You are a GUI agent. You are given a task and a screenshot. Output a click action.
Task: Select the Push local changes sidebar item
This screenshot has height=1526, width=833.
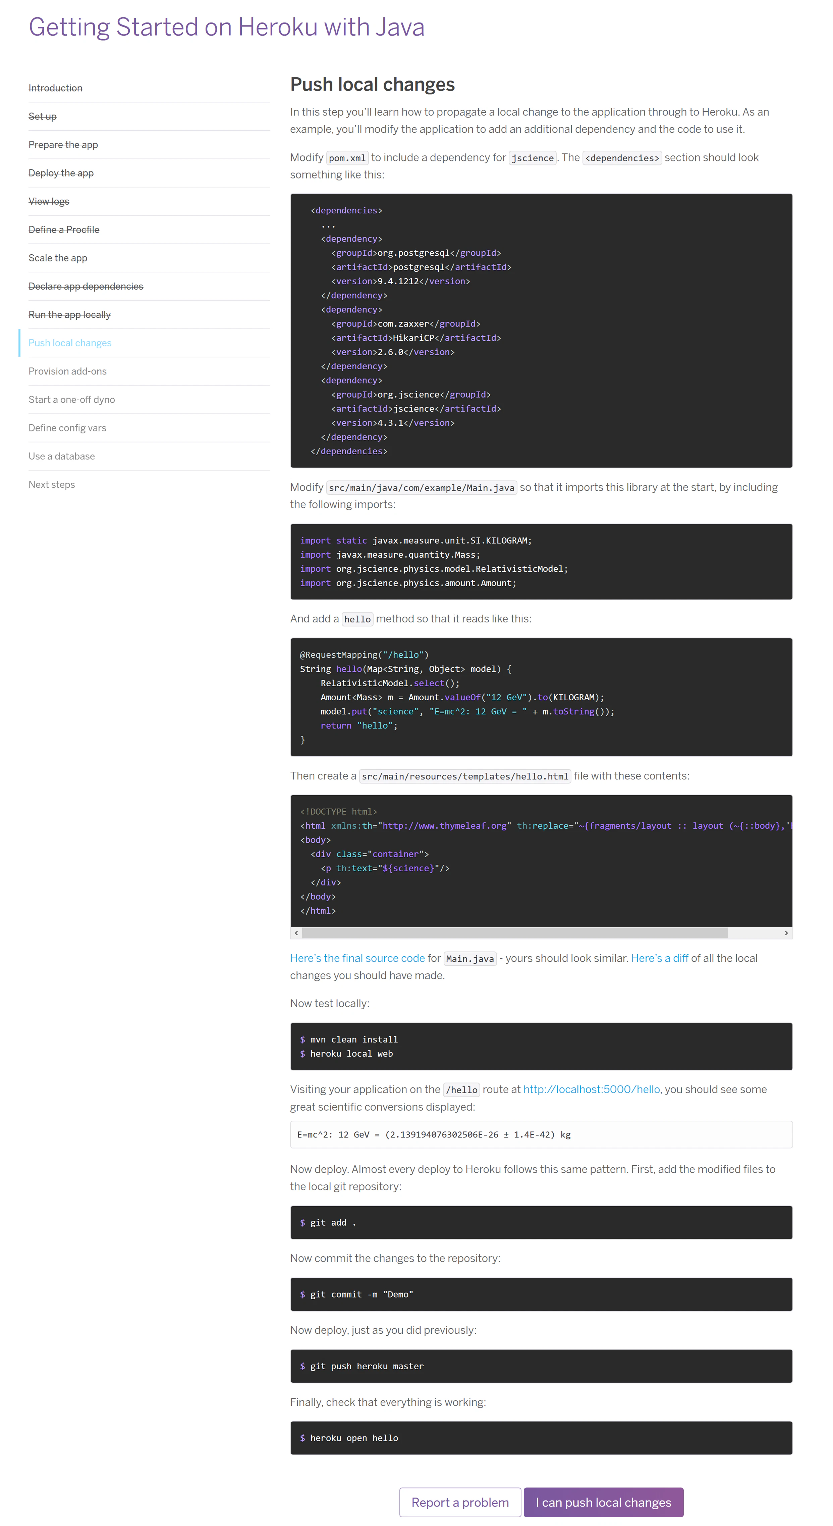pyautogui.click(x=70, y=343)
